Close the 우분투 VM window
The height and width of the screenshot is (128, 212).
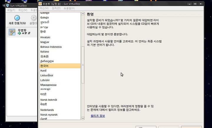(x=201, y=4)
